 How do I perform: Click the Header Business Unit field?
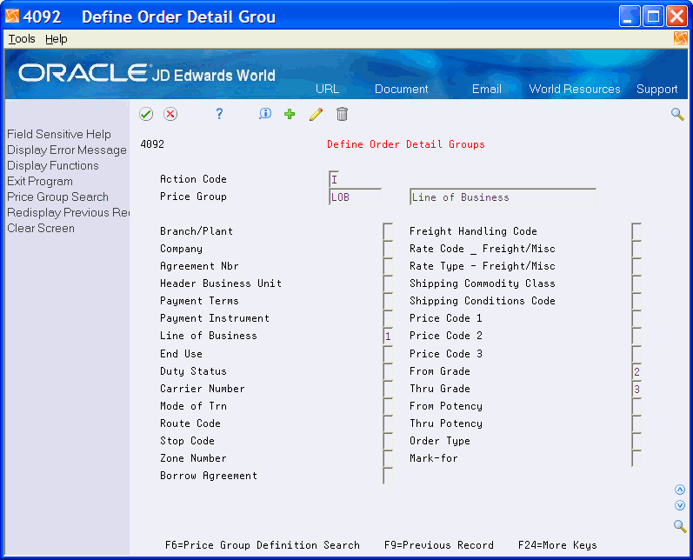pyautogui.click(x=388, y=283)
